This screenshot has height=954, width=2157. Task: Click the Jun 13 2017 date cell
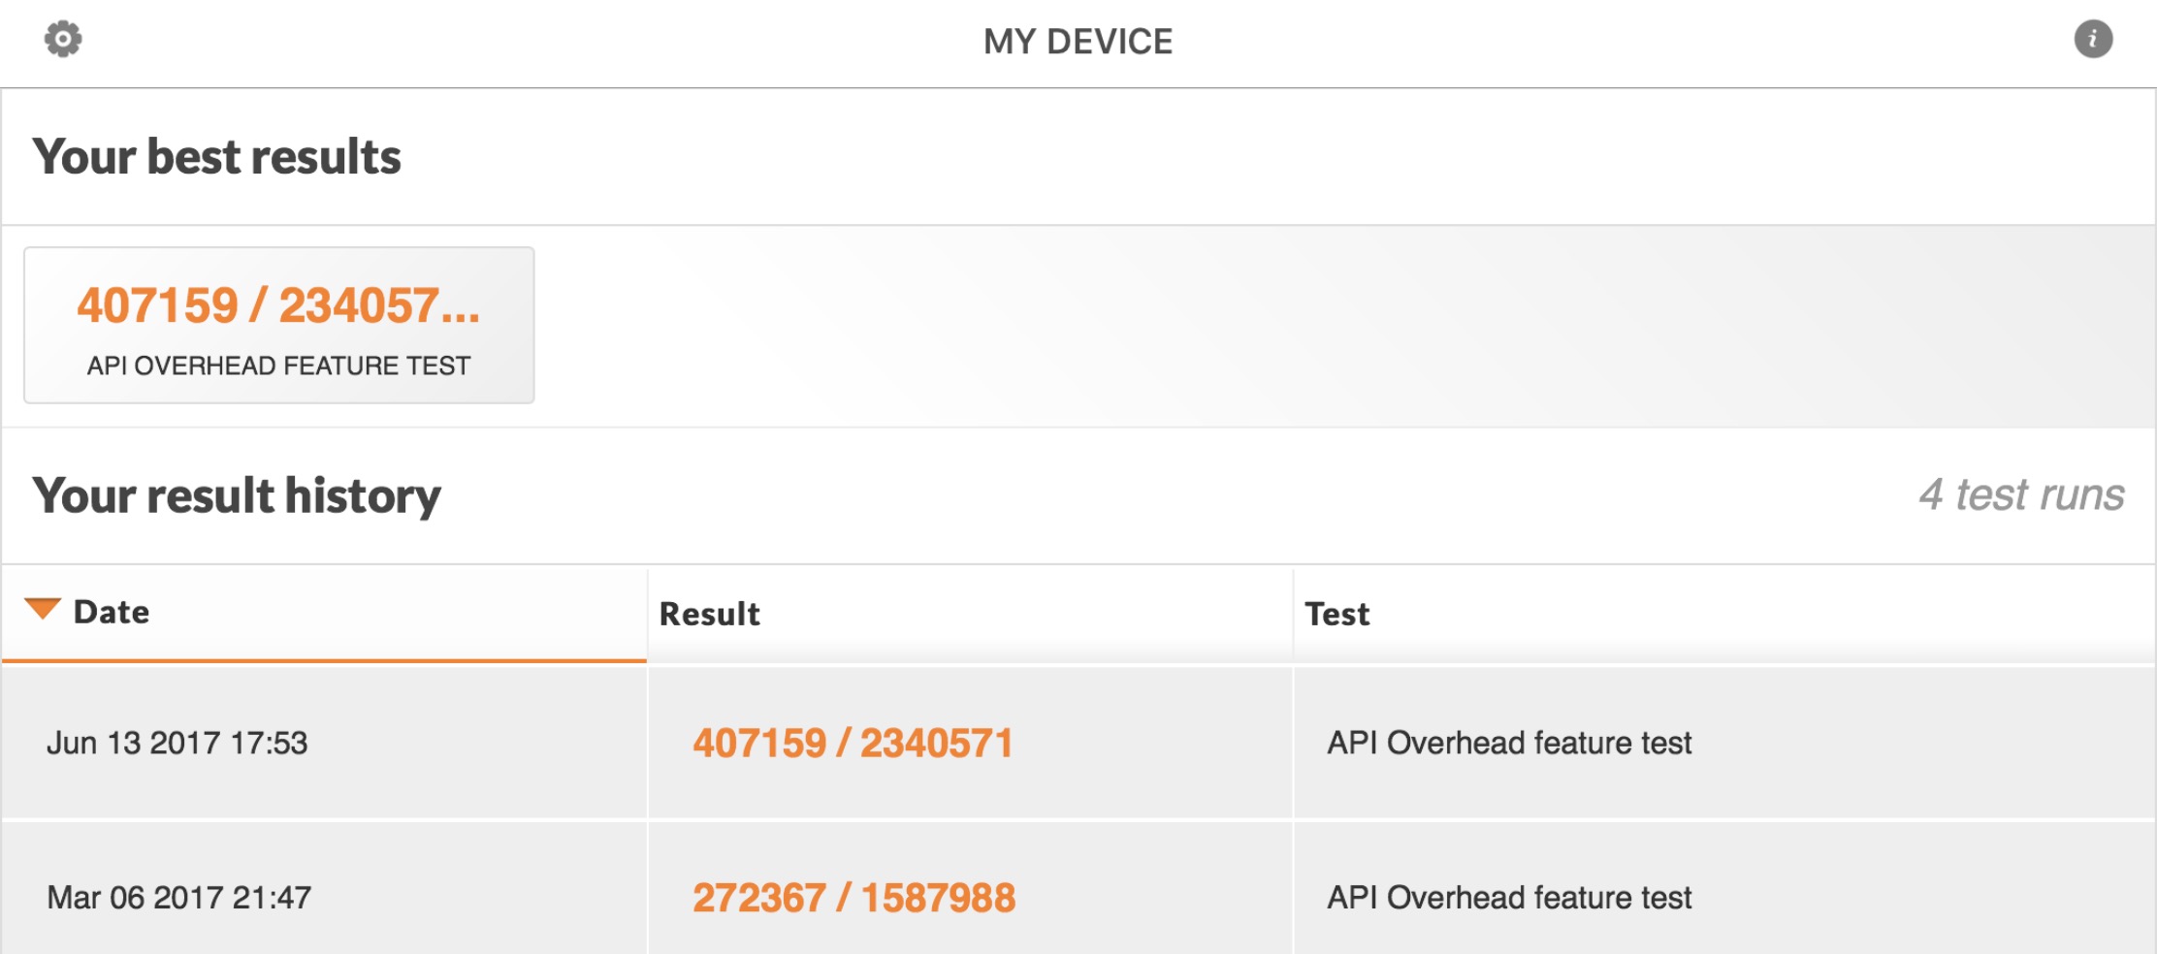point(177,743)
